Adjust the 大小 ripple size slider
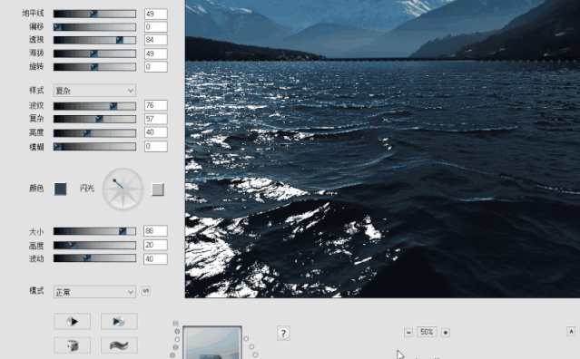Screen dimensions: 580x359 tap(94, 231)
